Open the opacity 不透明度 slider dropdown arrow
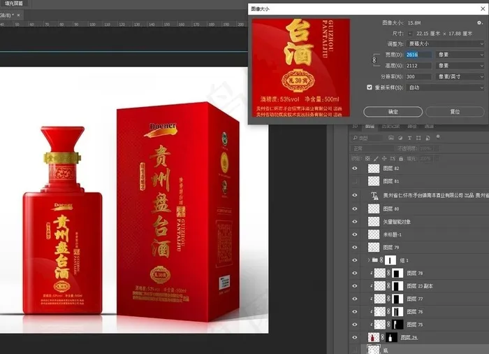Viewport: 489px width, 354px height. 437,148
